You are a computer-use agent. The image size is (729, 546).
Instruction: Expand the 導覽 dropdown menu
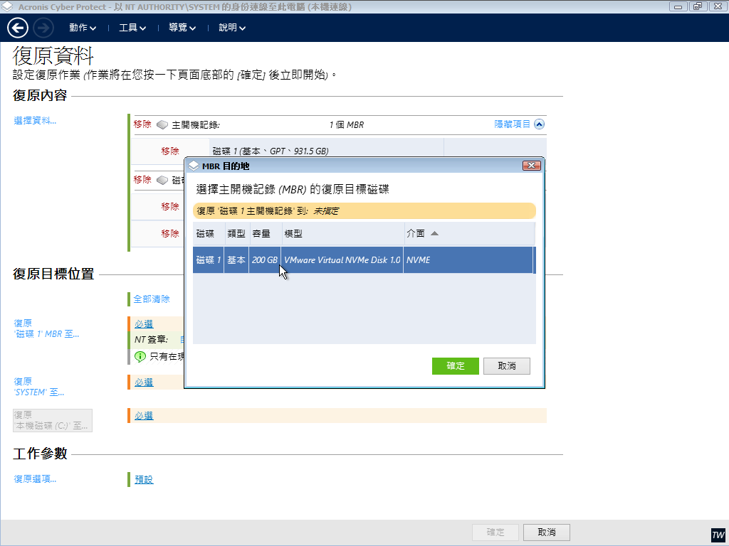coord(182,28)
